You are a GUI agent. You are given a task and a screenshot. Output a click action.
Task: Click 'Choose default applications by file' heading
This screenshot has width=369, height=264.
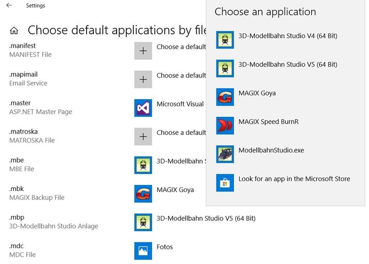click(117, 30)
